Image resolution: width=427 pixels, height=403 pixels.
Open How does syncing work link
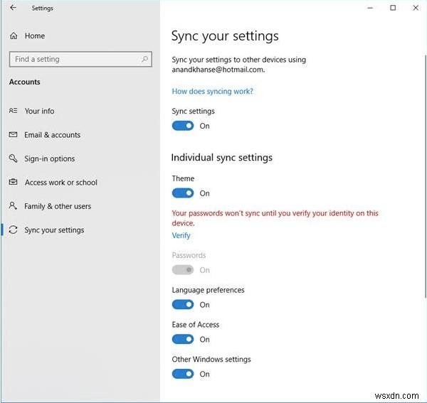212,91
